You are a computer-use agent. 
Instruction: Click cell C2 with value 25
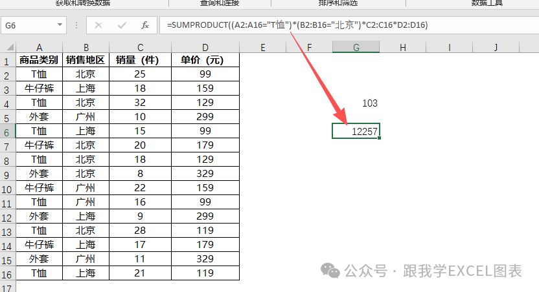coord(140,74)
